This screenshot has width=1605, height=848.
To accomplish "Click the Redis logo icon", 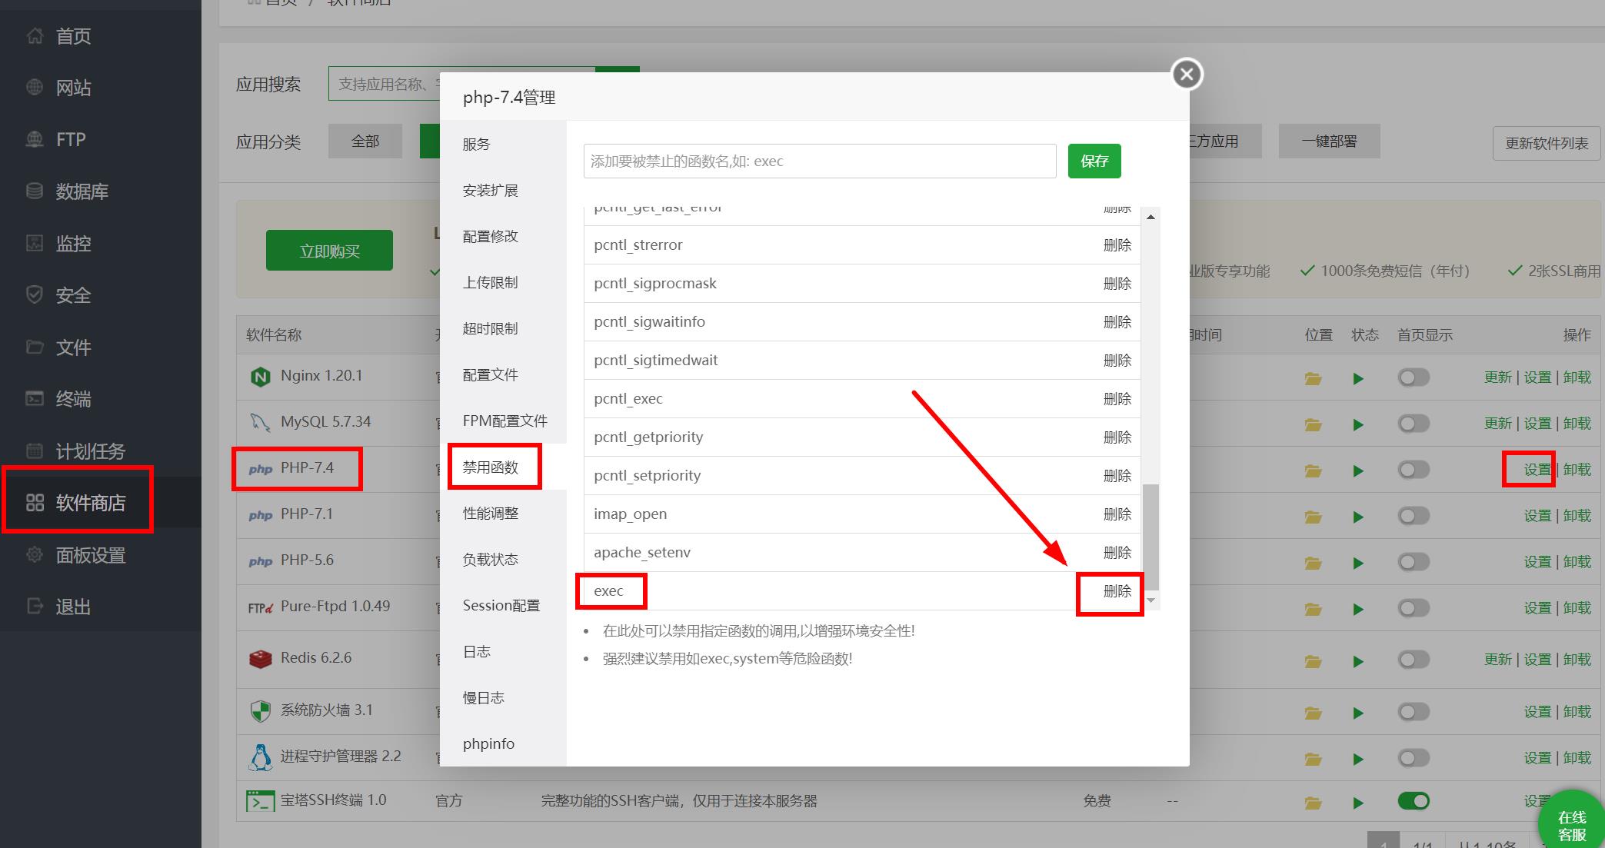I will [x=261, y=659].
